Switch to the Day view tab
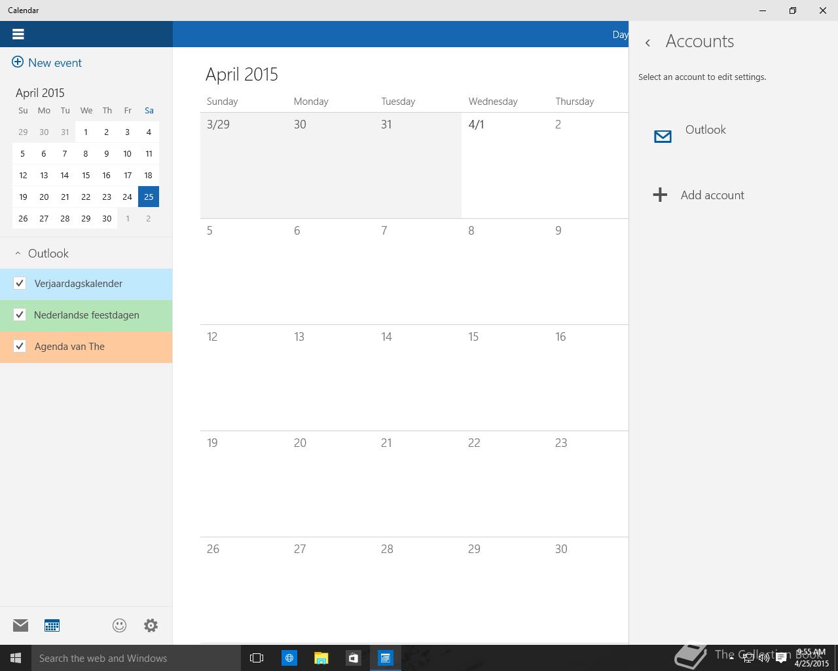This screenshot has width=838, height=671. coord(620,34)
